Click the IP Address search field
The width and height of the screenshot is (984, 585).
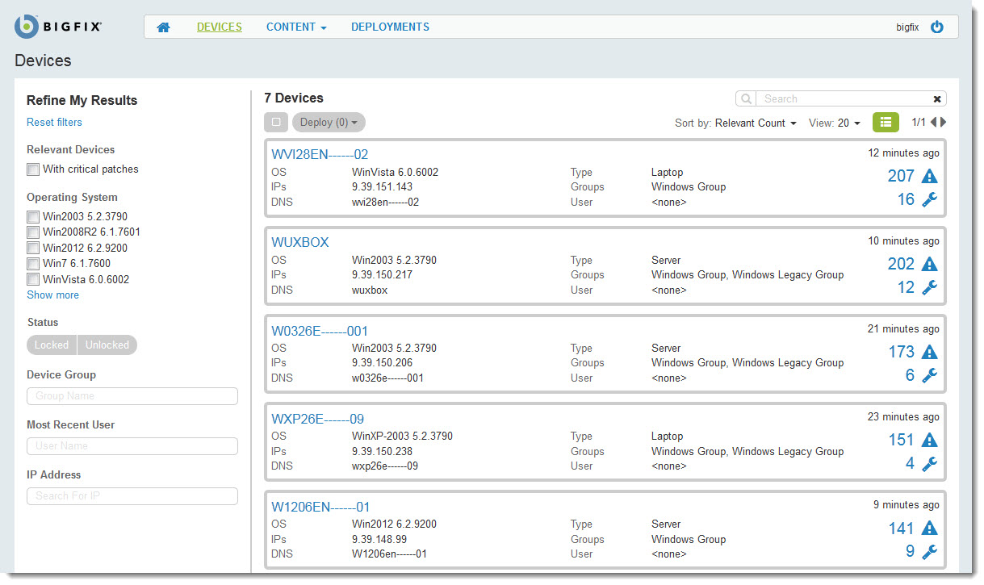(132, 496)
